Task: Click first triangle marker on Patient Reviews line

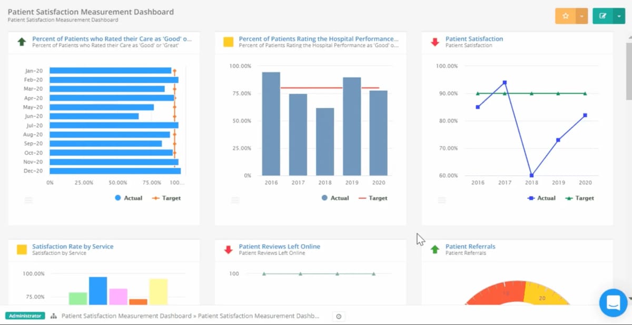Action: tap(264, 273)
